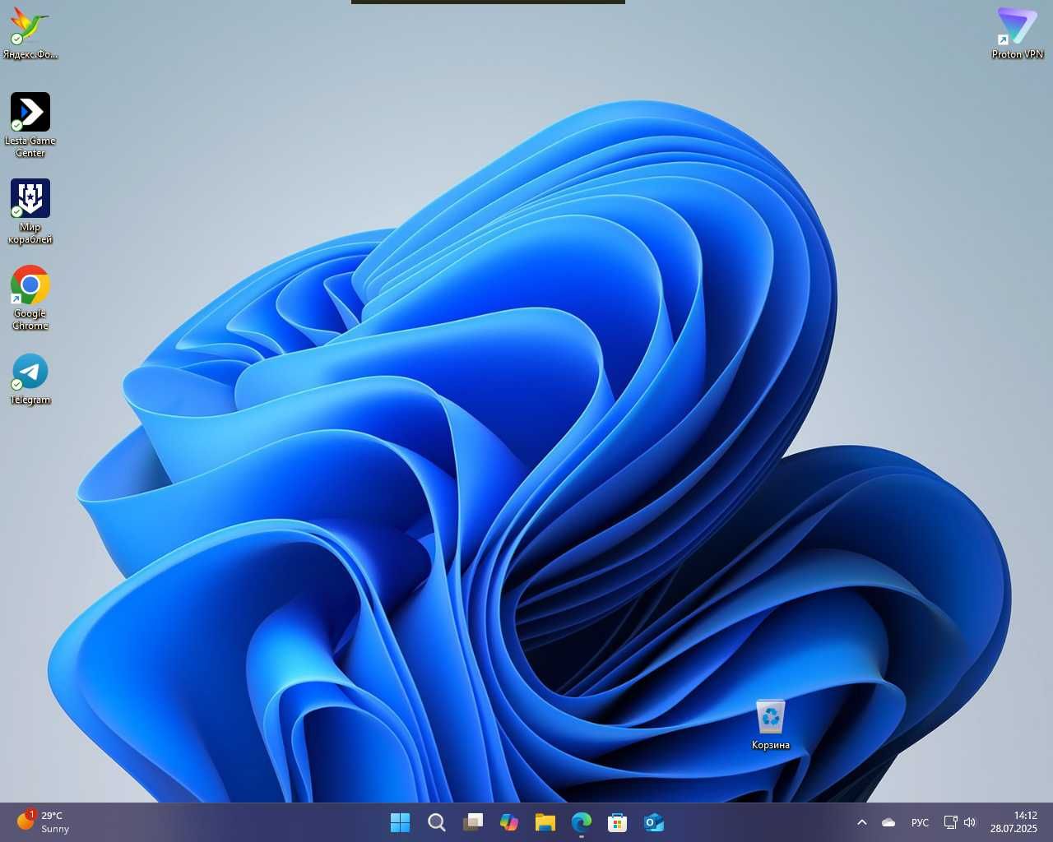This screenshot has width=1053, height=842.
Task: Open the Яндекс.Фо... desktop shortcut
Action: [x=30, y=33]
